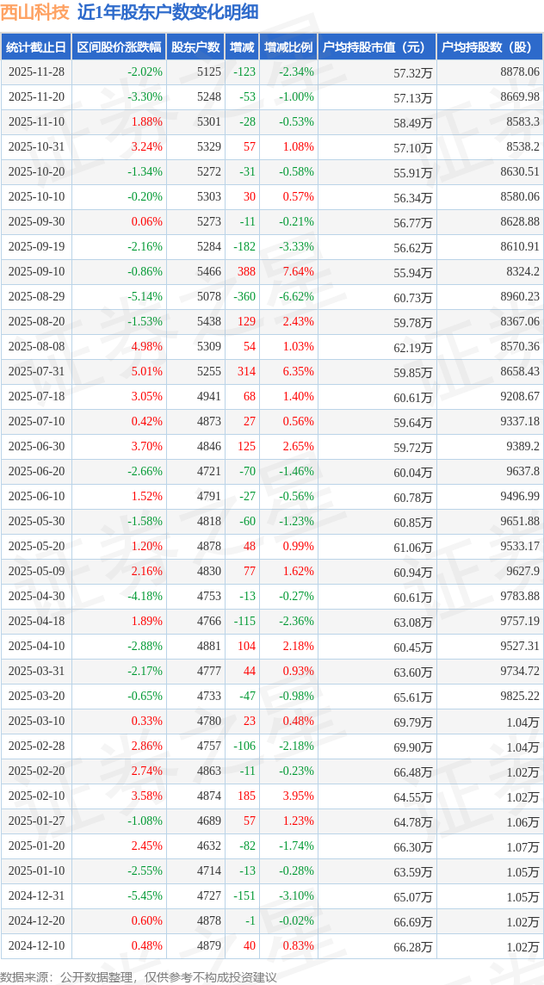Select the 2025-09-10 row date

click(x=36, y=272)
